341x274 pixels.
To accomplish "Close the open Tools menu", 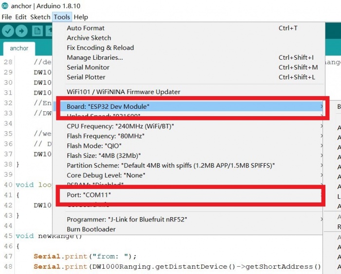I will [62, 17].
